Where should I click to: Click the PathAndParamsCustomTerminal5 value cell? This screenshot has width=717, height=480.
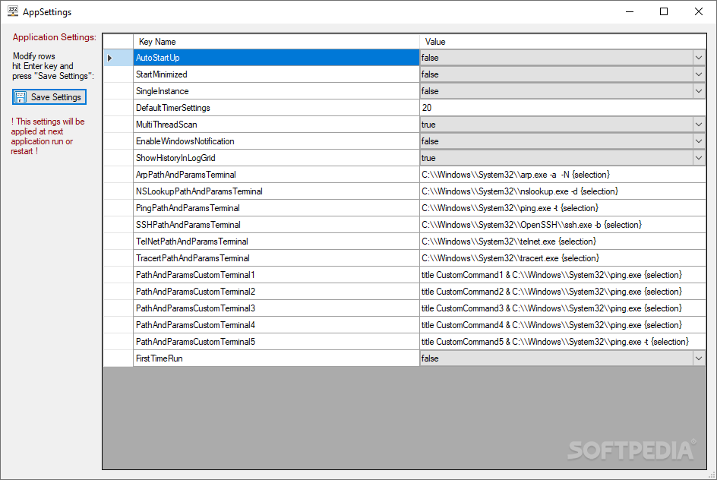click(563, 342)
